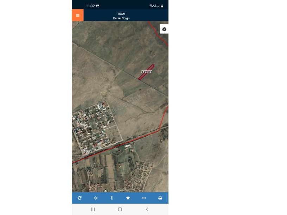Show parcel info with the i icon
Image resolution: width=287 pixels, height=215 pixels.
point(112,198)
